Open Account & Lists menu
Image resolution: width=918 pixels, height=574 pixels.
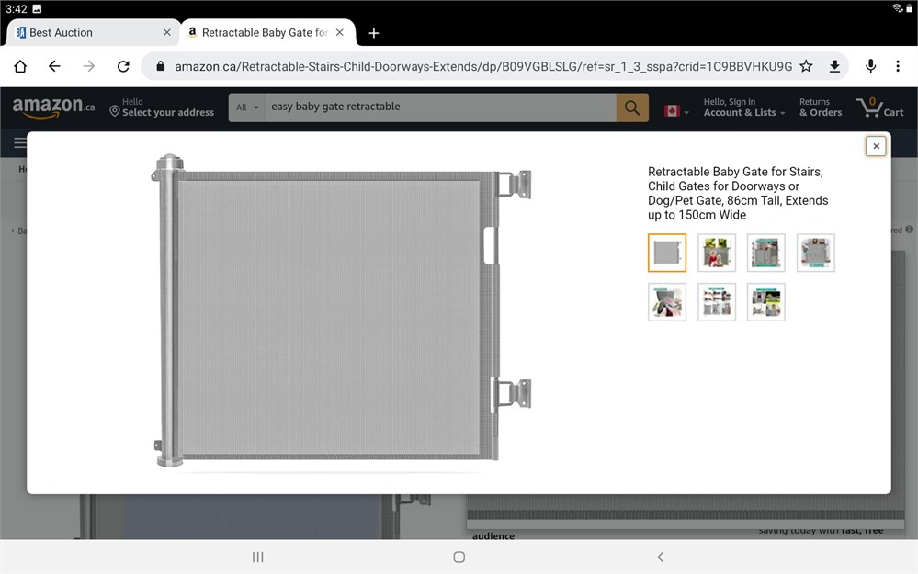744,107
